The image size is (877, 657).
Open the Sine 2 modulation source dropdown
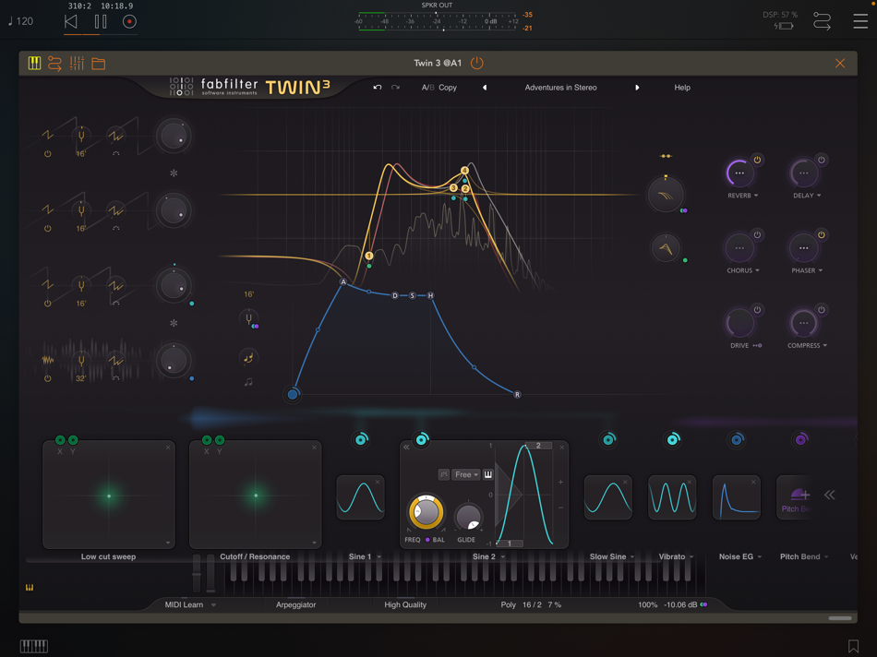click(489, 556)
